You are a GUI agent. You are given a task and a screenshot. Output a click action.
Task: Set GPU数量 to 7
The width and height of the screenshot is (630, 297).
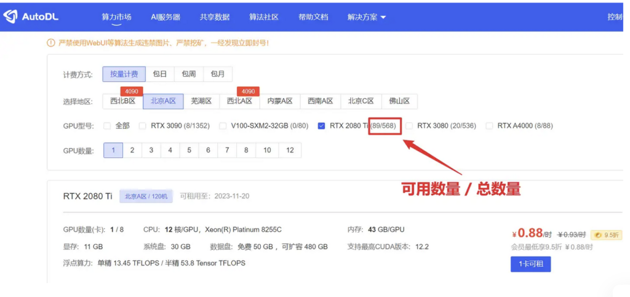point(227,150)
